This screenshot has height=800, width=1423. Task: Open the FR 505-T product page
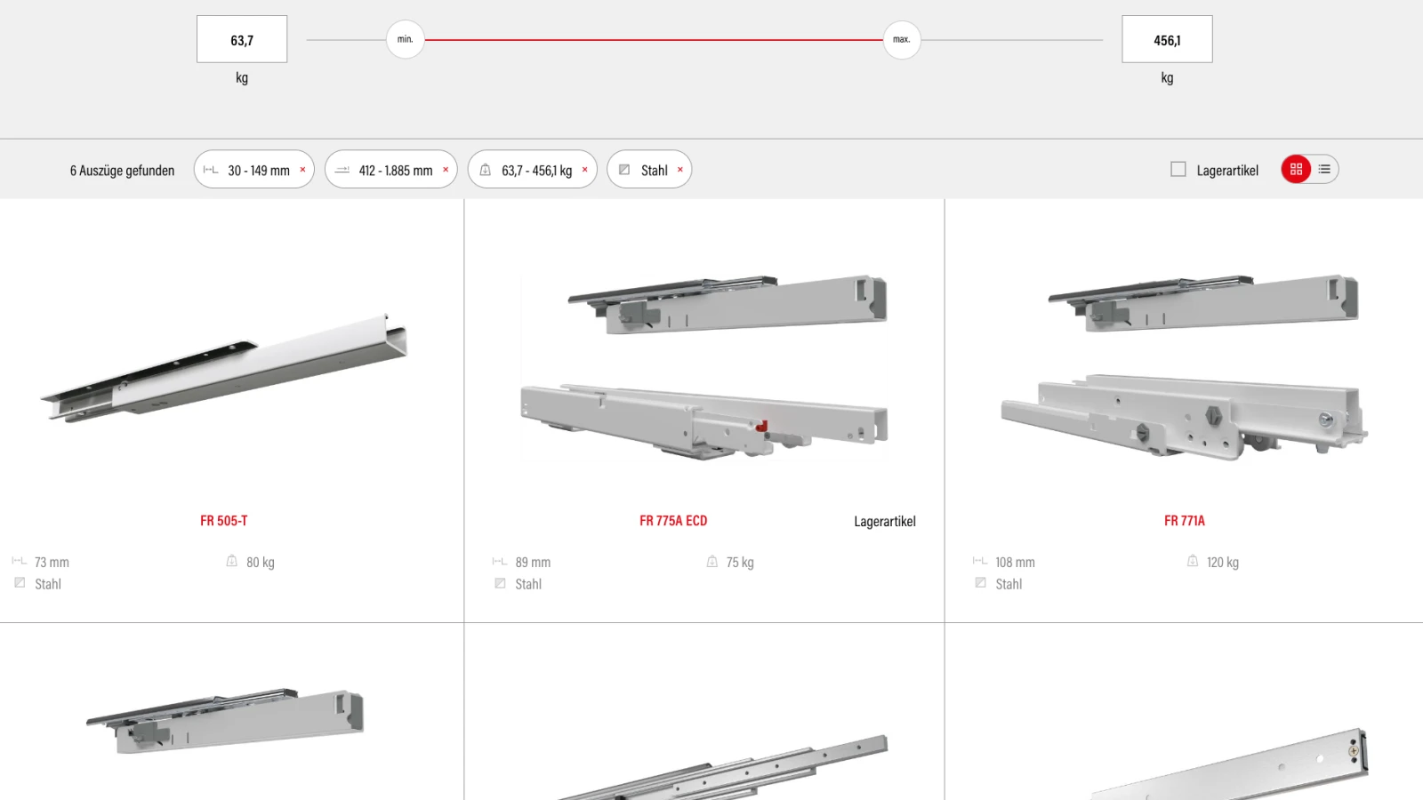(224, 521)
